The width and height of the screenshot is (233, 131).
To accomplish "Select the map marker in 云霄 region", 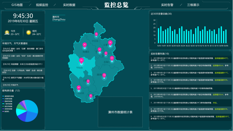I will pos(88,81).
